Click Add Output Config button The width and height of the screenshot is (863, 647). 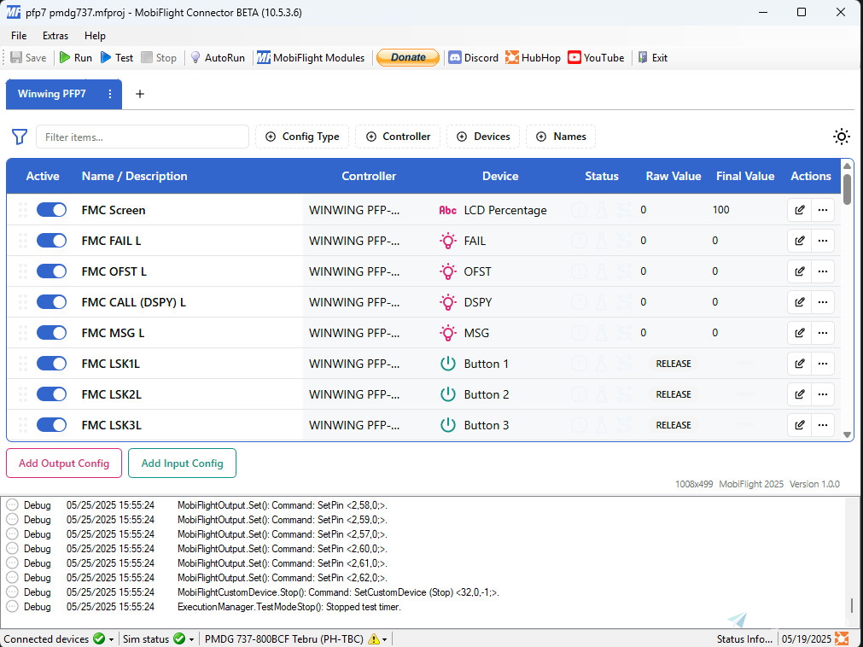point(64,463)
